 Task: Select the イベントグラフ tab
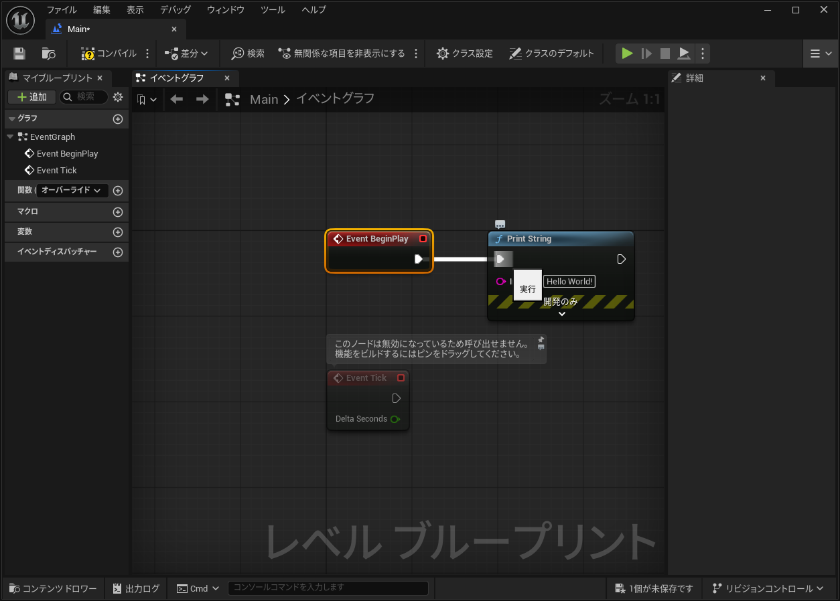[x=184, y=78]
